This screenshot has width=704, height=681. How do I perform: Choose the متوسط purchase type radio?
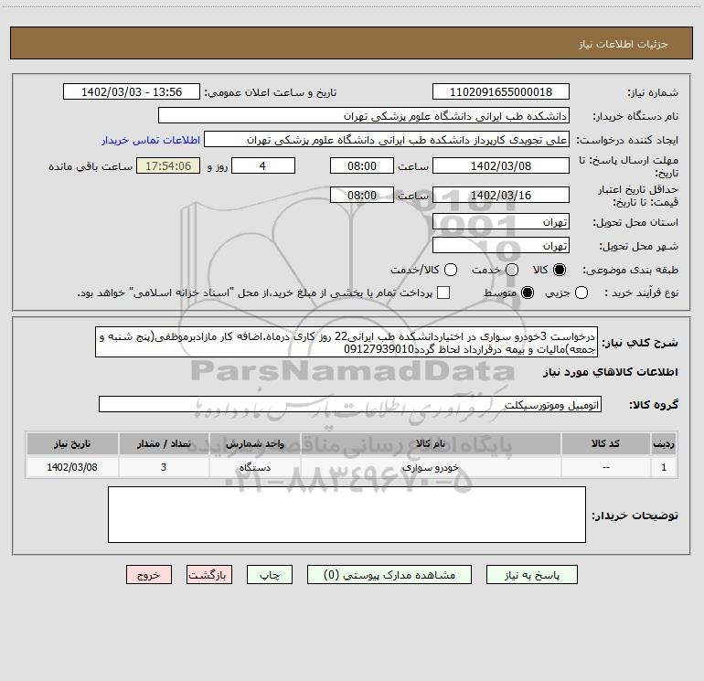pos(528,293)
